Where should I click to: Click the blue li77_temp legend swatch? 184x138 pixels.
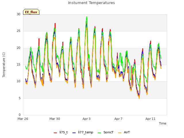(x=74, y=133)
